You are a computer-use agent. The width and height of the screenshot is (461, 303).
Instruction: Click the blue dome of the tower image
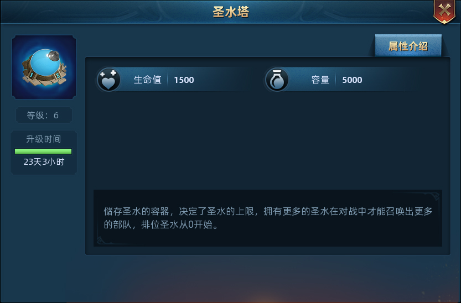click(44, 62)
